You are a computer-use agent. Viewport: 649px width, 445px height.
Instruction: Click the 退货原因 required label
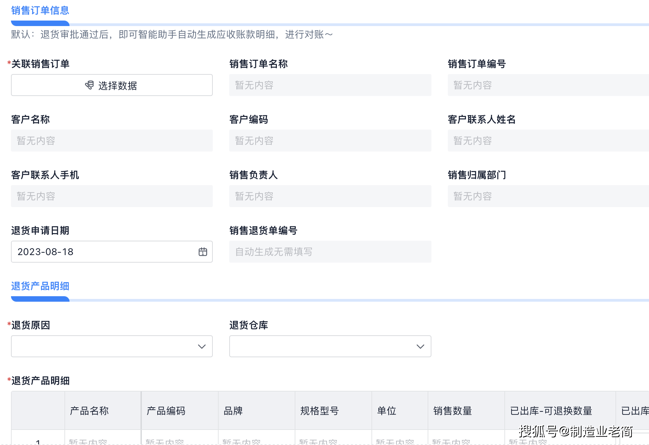[x=29, y=325]
